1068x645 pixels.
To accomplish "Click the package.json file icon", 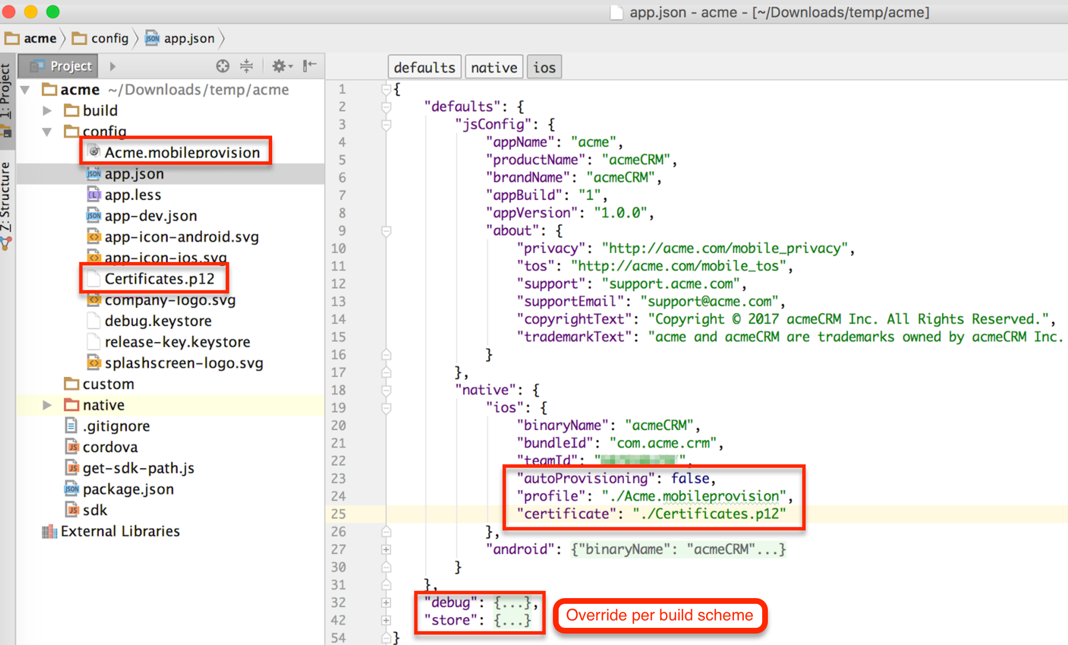I will click(x=71, y=489).
